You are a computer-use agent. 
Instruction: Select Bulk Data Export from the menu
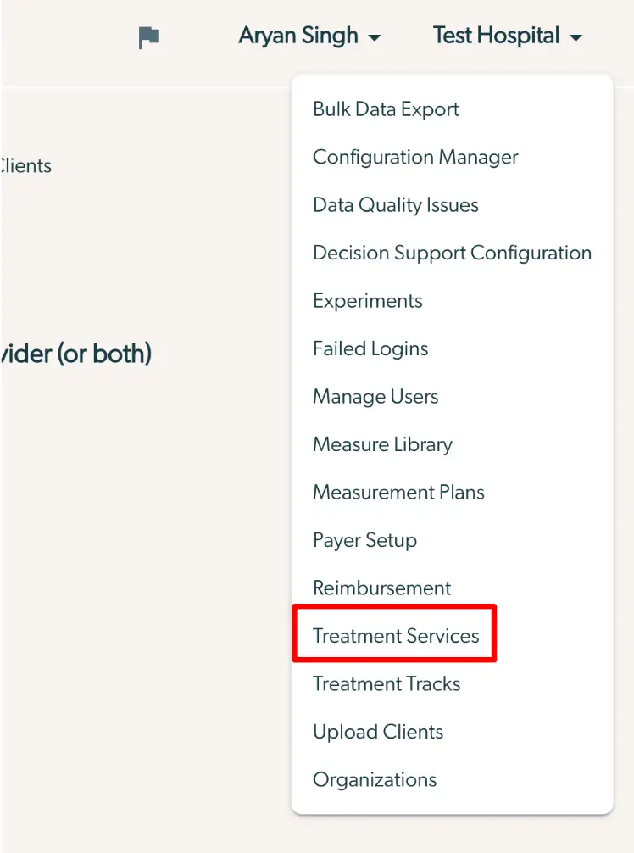tap(386, 109)
